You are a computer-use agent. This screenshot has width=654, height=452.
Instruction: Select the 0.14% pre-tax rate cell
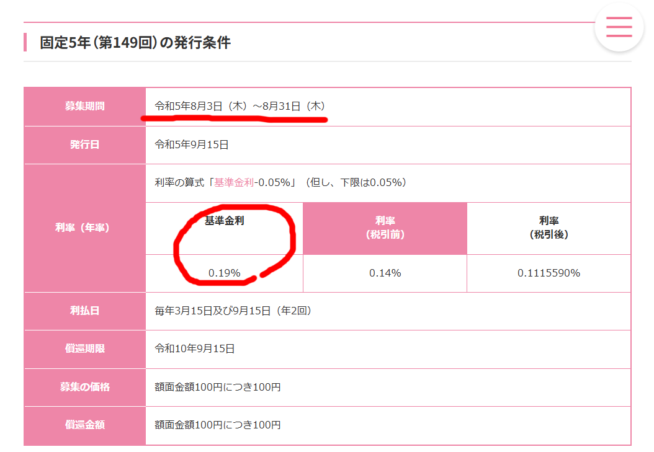385,273
